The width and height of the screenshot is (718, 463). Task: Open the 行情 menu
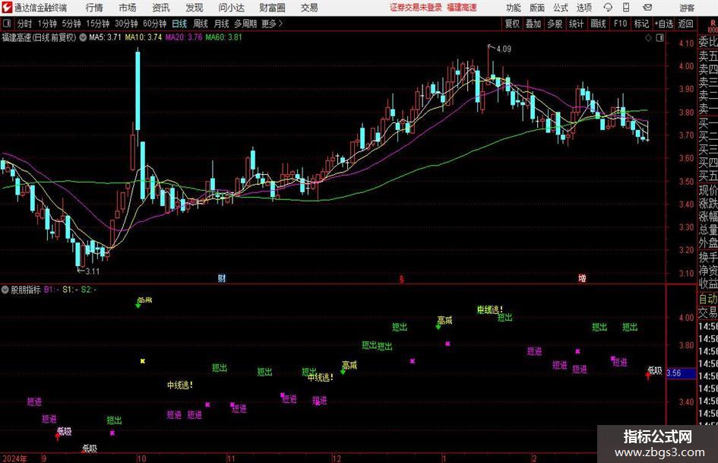tap(94, 8)
